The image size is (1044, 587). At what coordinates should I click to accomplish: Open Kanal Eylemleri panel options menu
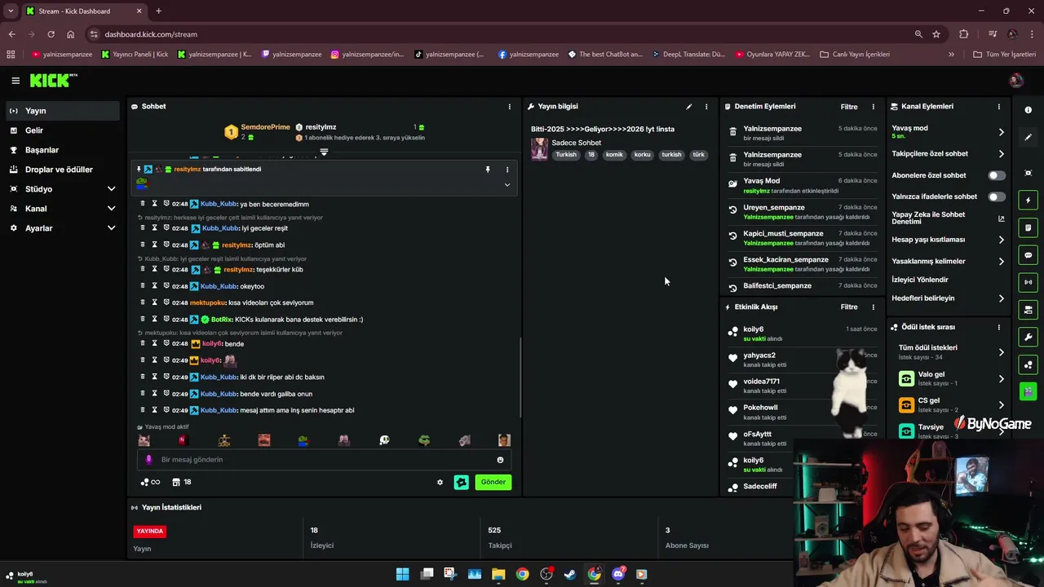coord(998,107)
